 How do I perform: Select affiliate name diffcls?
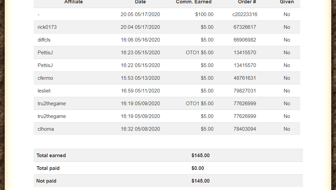(x=44, y=40)
